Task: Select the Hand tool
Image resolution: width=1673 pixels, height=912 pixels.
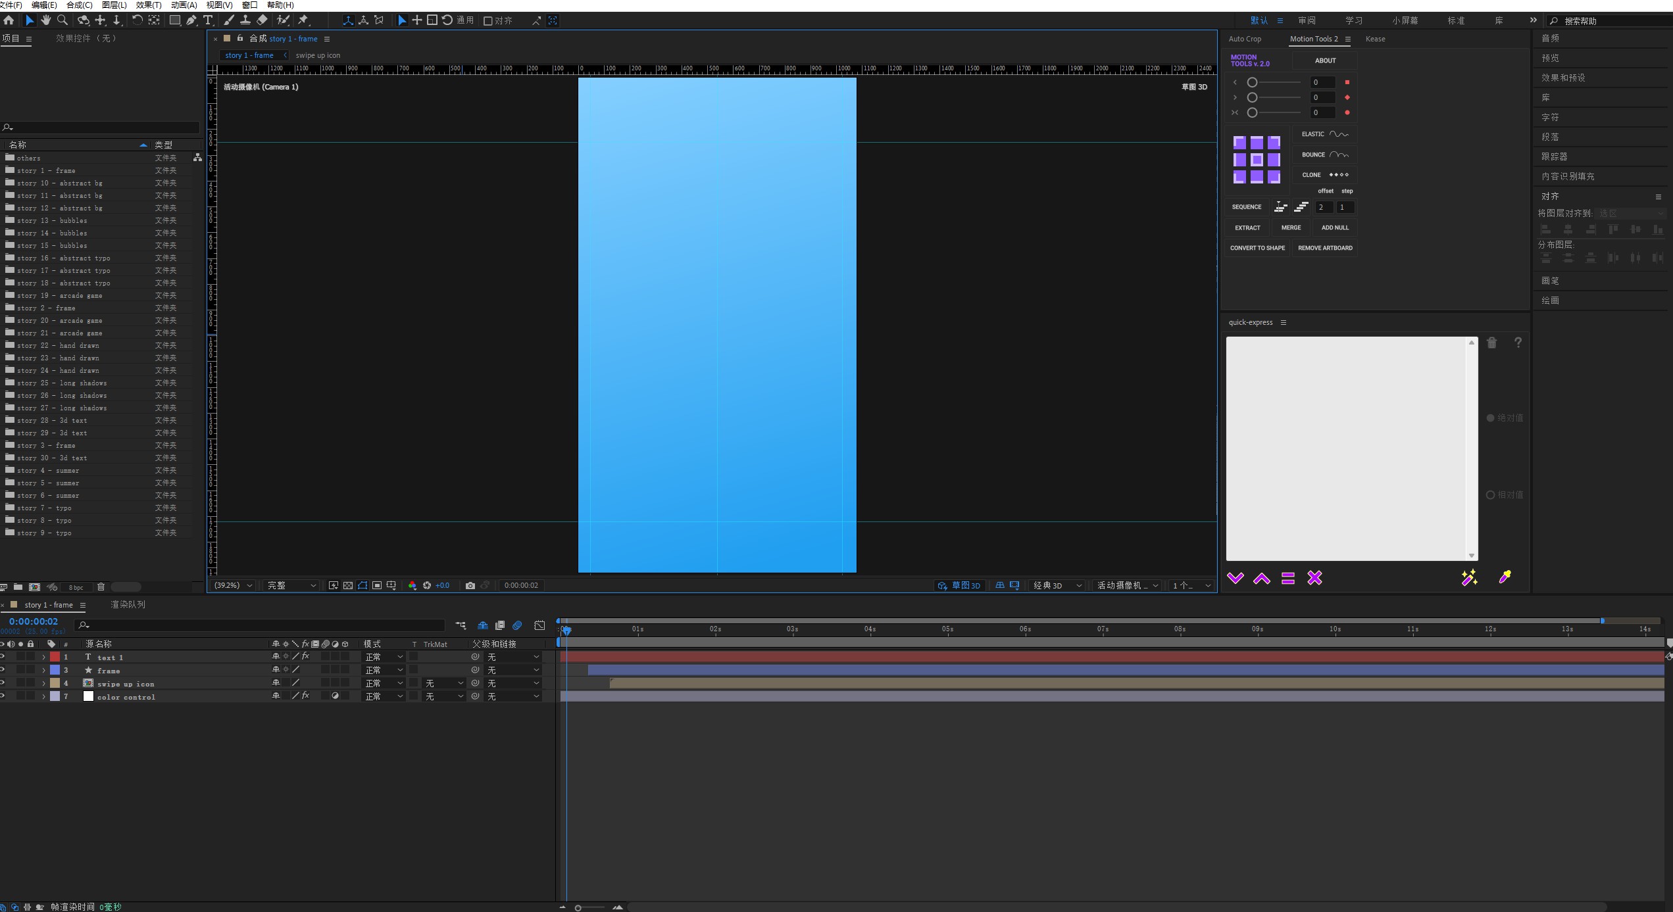Action: pos(45,20)
